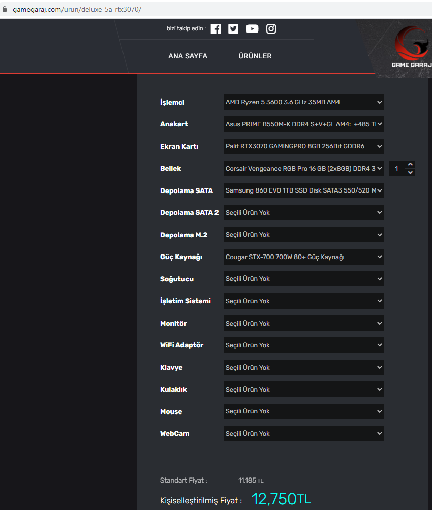Open the Twitter profile icon
The image size is (432, 510).
(x=233, y=29)
